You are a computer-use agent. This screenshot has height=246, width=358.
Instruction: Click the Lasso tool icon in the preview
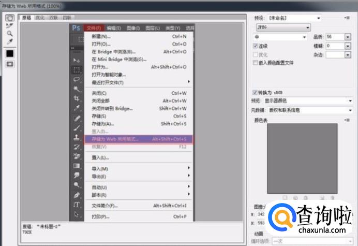tap(77, 79)
